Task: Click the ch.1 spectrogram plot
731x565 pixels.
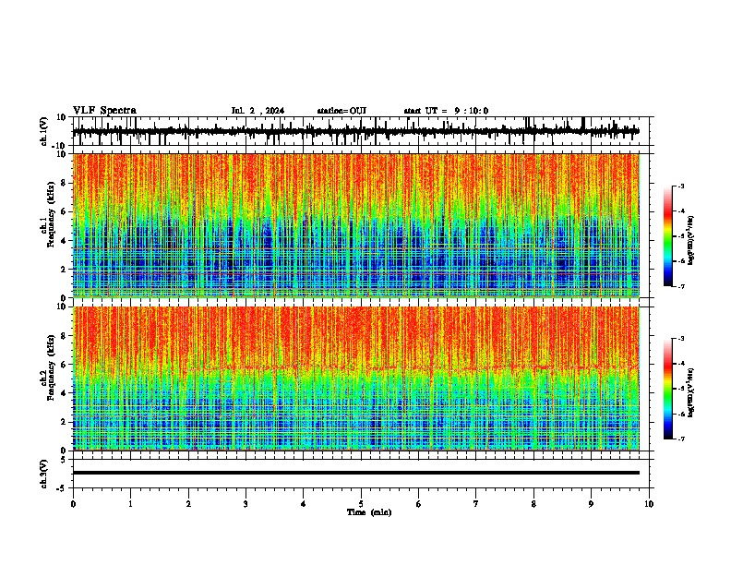Action: pos(356,225)
